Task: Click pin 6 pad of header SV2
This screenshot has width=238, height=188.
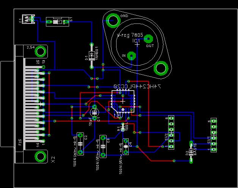Action: [171, 118]
